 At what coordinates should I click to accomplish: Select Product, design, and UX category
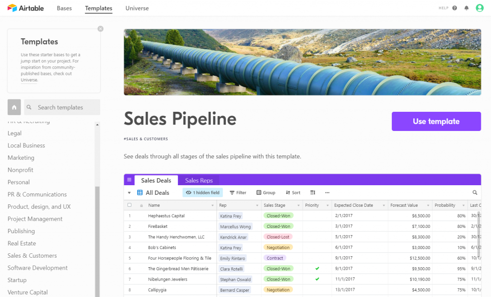[39, 206]
